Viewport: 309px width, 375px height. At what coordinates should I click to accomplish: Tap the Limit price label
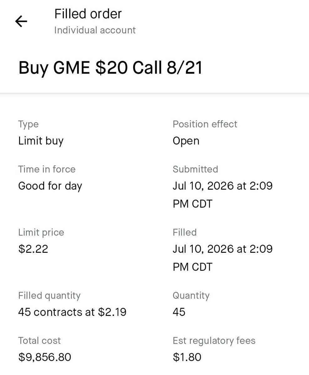41,232
